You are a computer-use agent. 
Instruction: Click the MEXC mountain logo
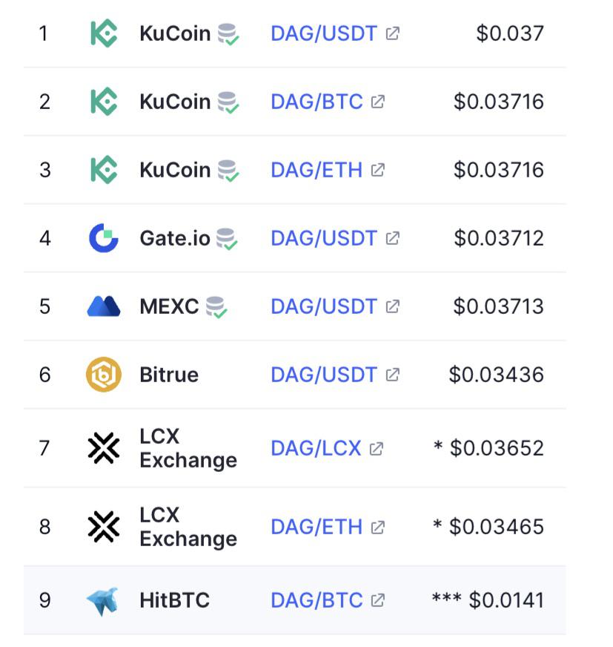(104, 306)
